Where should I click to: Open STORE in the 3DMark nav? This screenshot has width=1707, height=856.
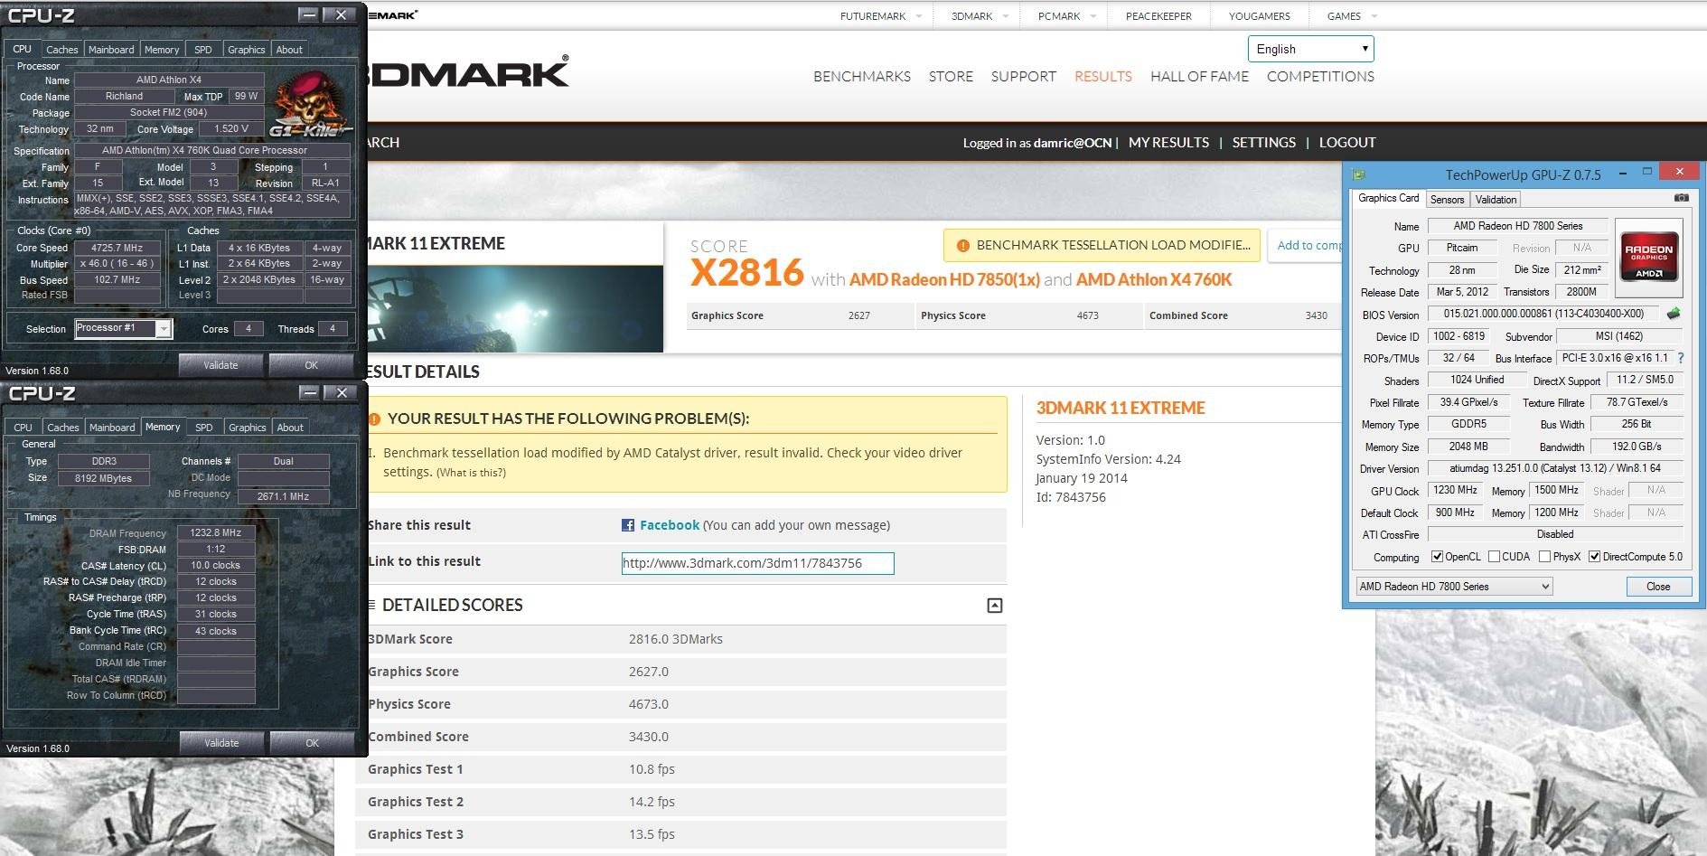[x=951, y=76]
